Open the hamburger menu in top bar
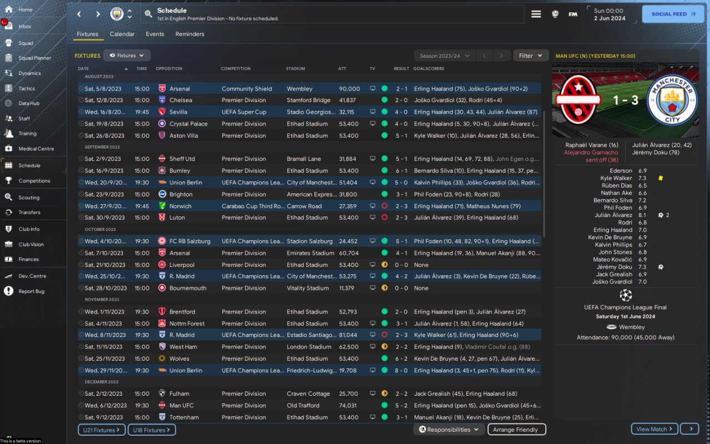This screenshot has height=444, width=710. (x=536, y=14)
